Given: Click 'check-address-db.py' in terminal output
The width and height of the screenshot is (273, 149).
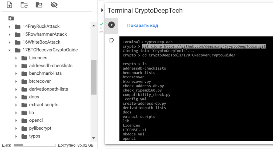Looking at the screenshot, I should [143, 86].
